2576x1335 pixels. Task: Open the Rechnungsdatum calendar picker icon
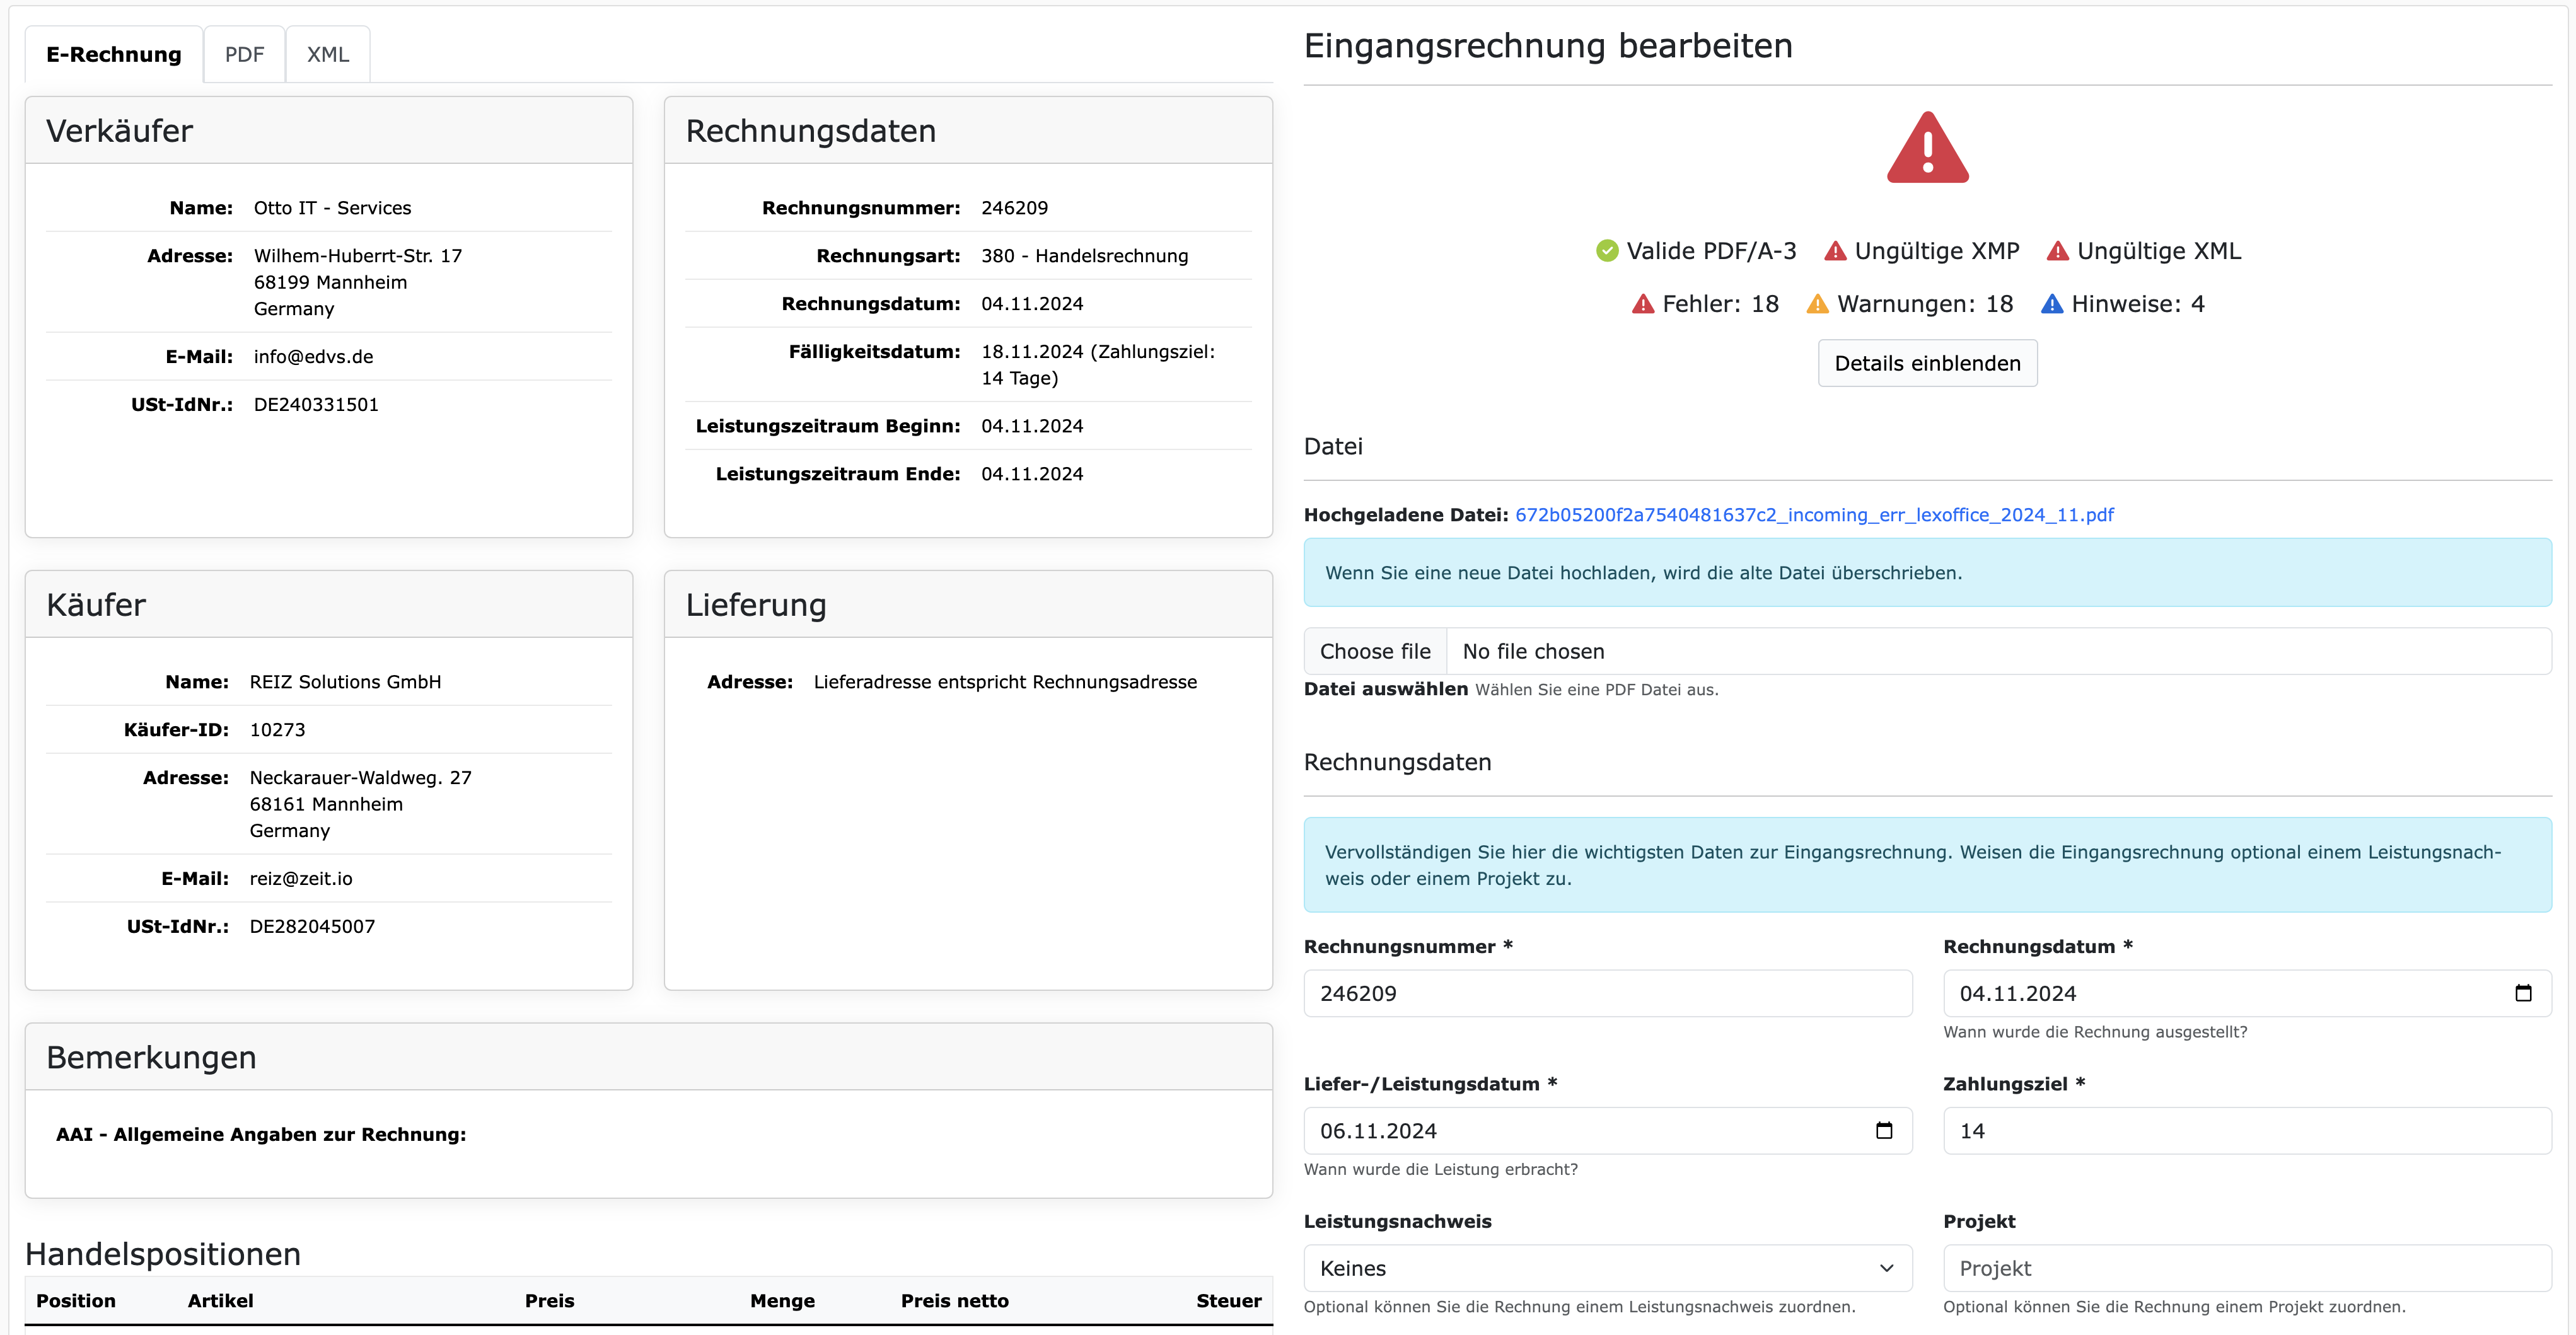tap(2524, 992)
